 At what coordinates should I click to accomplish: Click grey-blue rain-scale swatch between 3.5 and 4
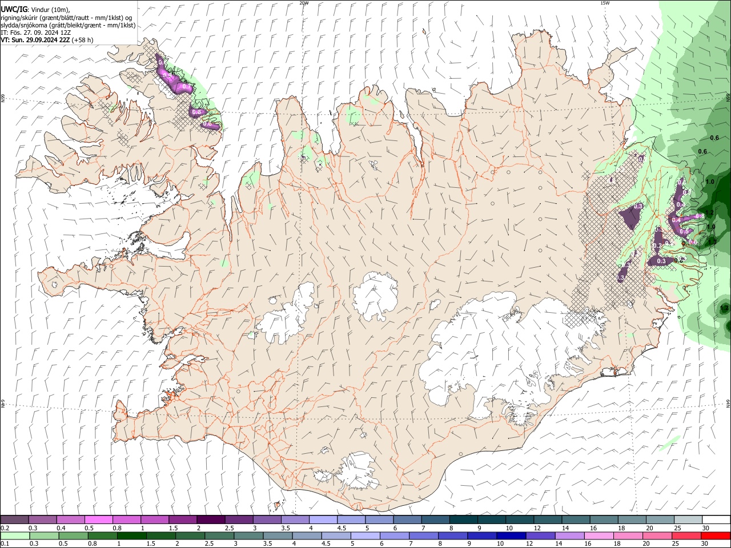(278, 535)
